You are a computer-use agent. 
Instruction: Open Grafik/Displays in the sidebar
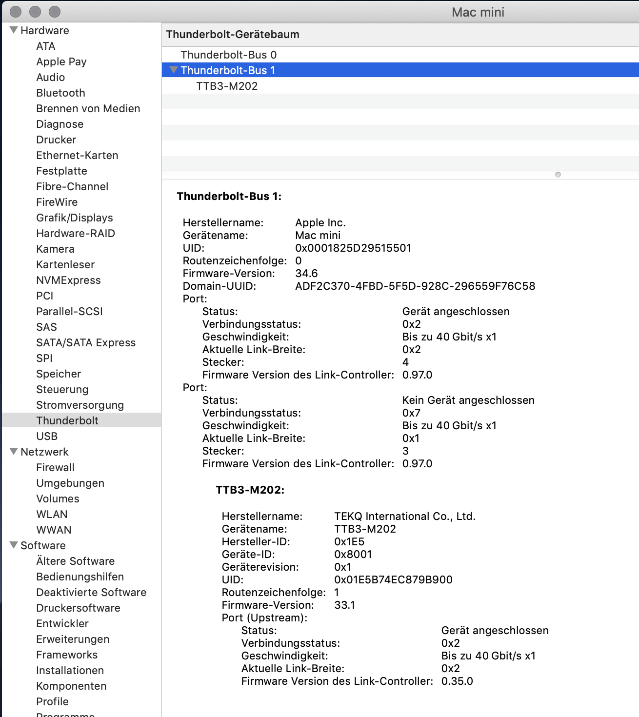point(75,218)
